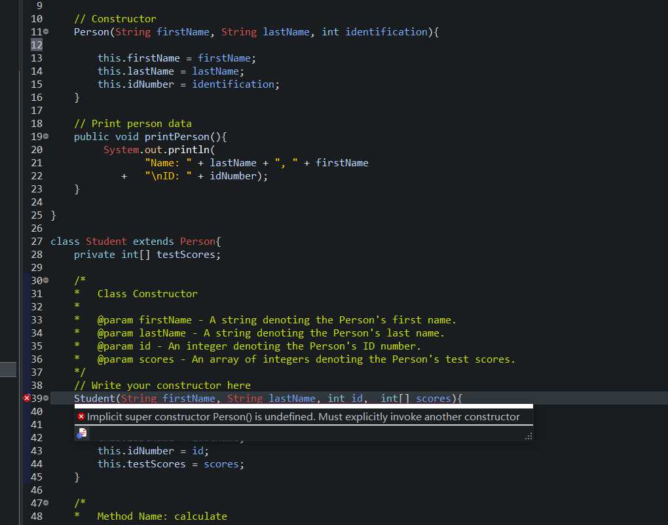The width and height of the screenshot is (668, 525).
Task: Collapse the comment fold at line 47
Action: 46,503
